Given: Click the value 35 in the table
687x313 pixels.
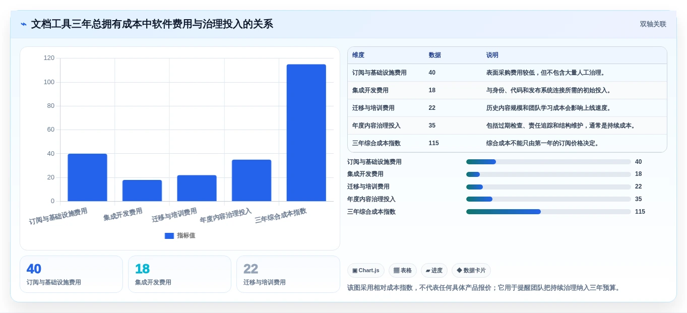Looking at the screenshot, I should pyautogui.click(x=432, y=126).
